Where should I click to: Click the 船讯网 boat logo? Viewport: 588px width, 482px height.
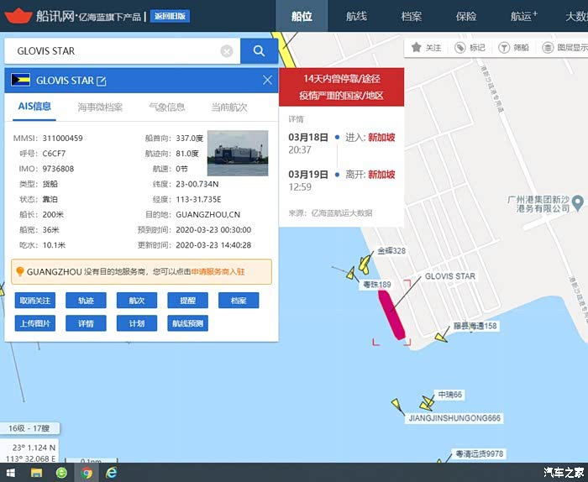pos(18,16)
